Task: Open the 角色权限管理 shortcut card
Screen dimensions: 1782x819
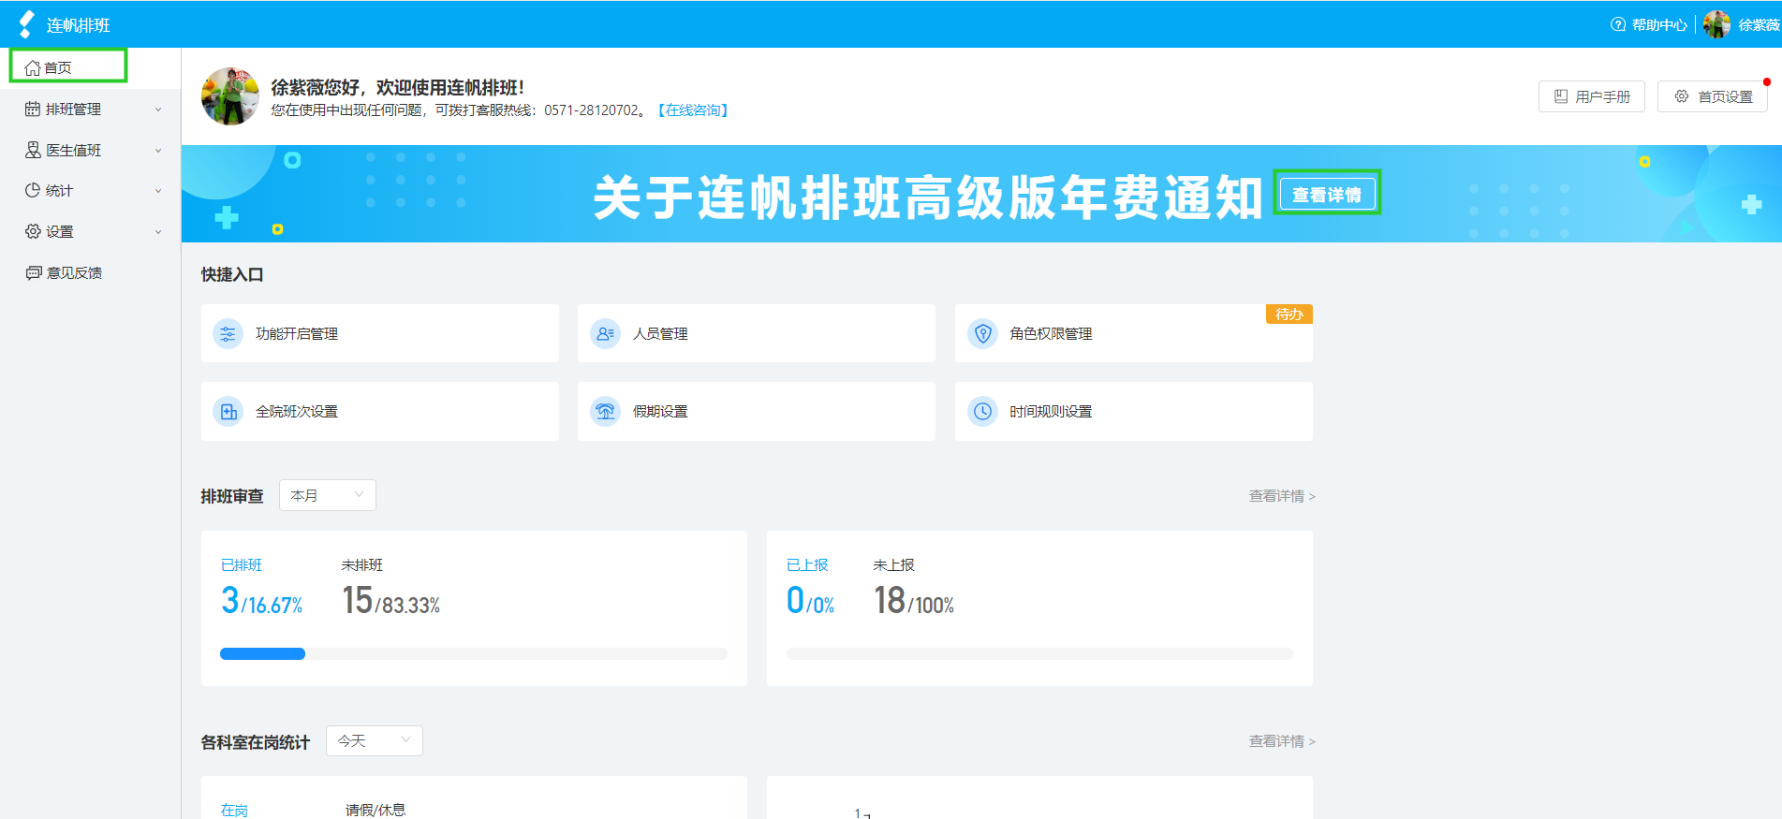Action: coord(1134,333)
